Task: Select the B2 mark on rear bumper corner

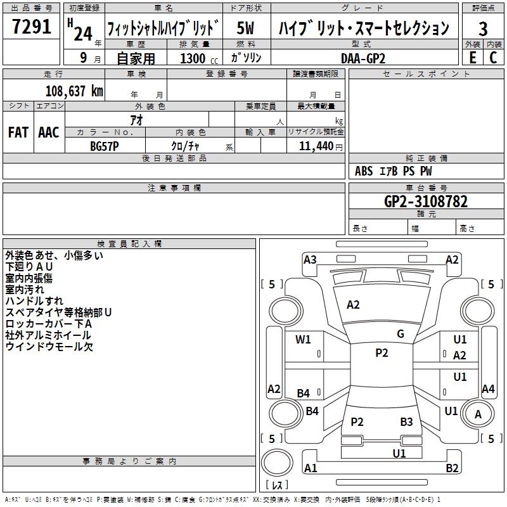Action: click(x=452, y=468)
